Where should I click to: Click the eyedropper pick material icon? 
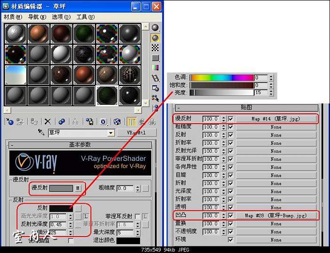41,132
